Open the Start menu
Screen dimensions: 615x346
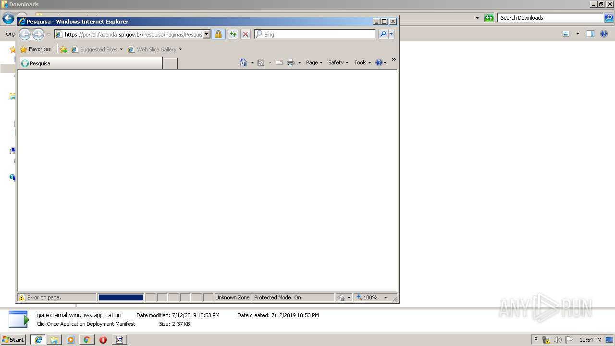pyautogui.click(x=13, y=340)
